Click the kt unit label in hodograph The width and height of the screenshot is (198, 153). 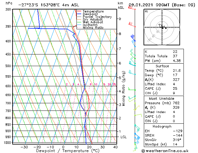point(146,11)
